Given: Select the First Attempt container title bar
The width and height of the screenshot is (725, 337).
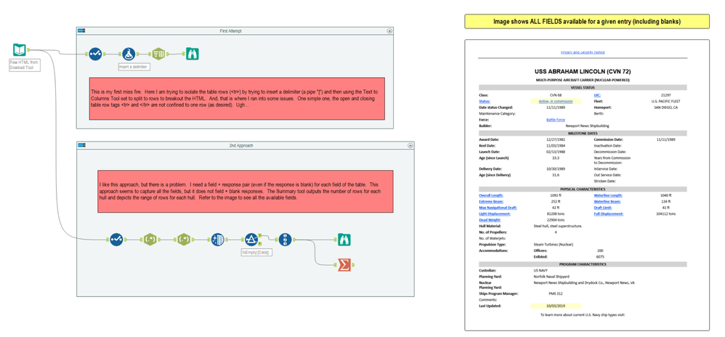Looking at the screenshot, I should pos(235,31).
